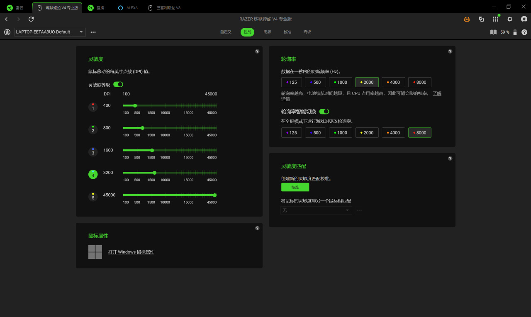This screenshot has height=317, width=531.
Task: Set the main polling rate to 500 Hz
Action: (315, 82)
